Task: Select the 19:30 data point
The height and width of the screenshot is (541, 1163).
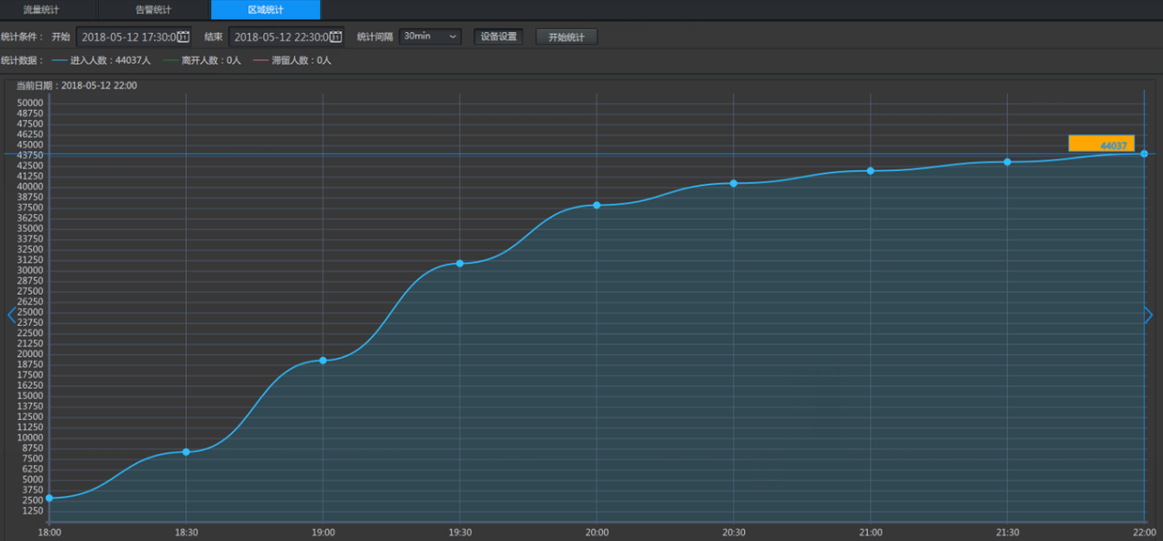Action: tap(460, 264)
